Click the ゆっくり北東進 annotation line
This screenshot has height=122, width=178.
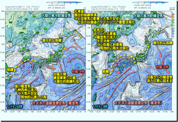point(105,34)
